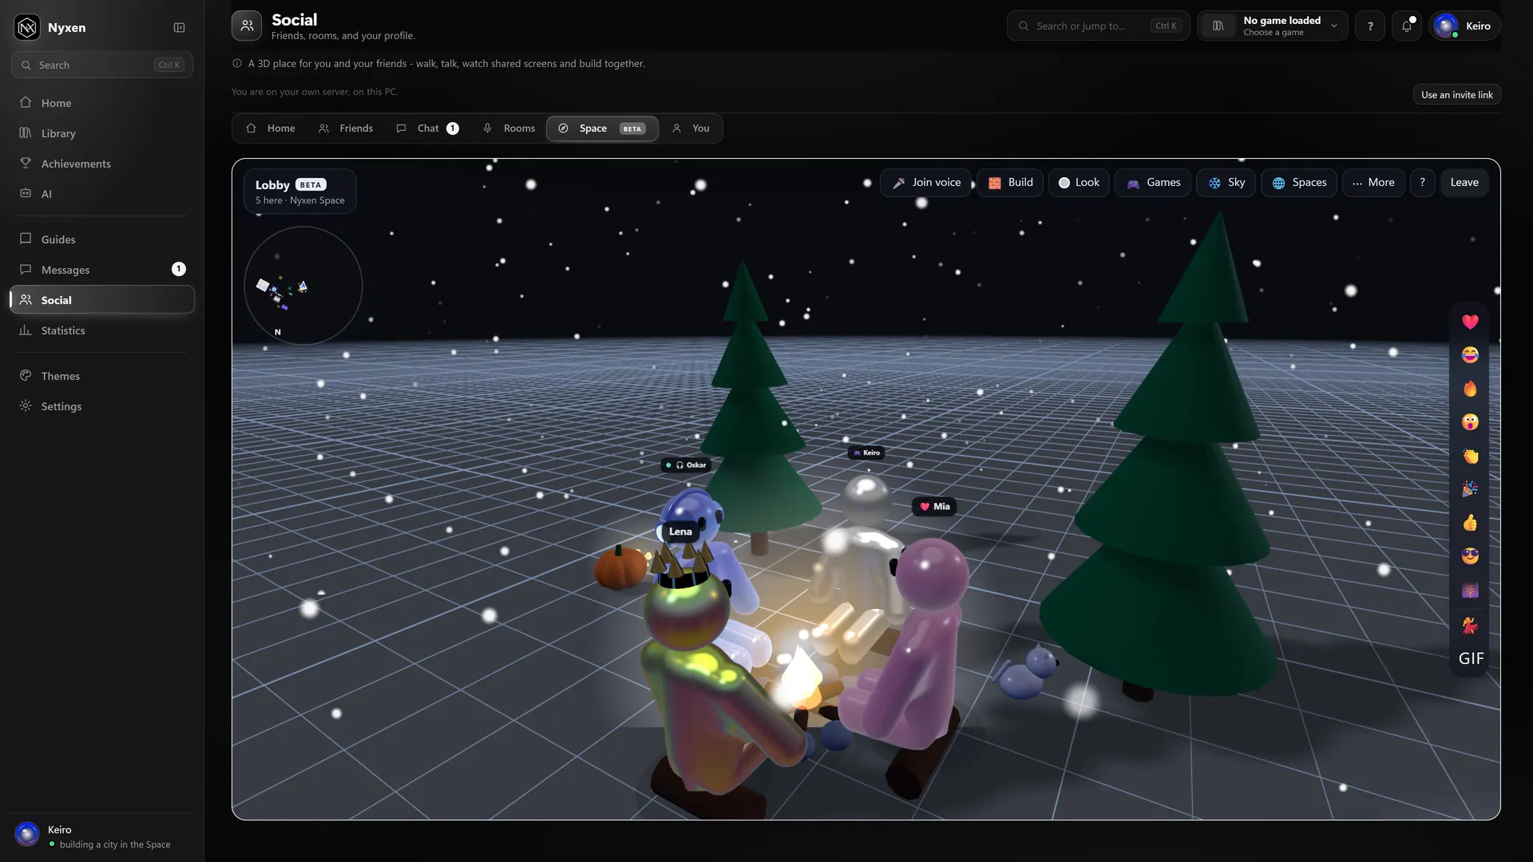The width and height of the screenshot is (1533, 862).
Task: Click the sidebar Search field
Action: (x=102, y=65)
